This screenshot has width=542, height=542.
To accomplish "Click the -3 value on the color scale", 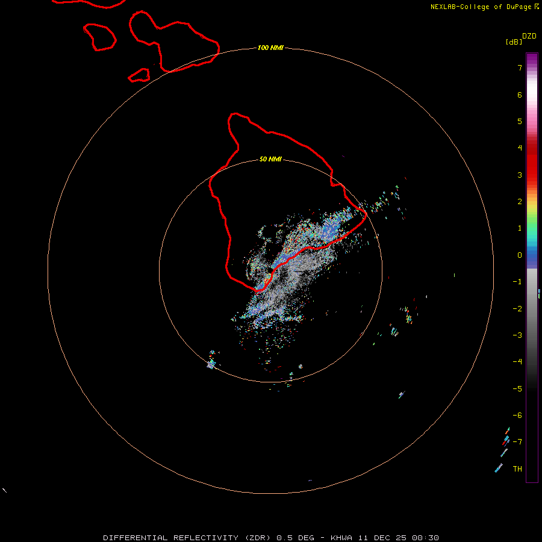I will (517, 335).
